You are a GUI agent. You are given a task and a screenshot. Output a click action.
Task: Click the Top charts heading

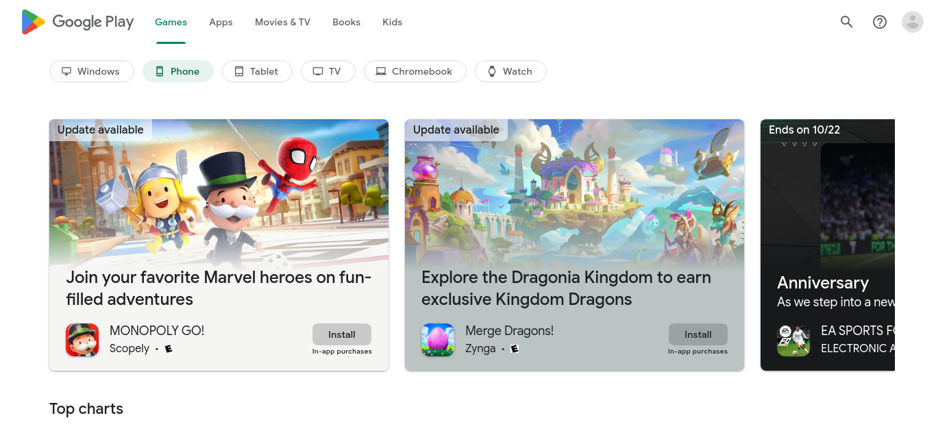[x=86, y=409]
